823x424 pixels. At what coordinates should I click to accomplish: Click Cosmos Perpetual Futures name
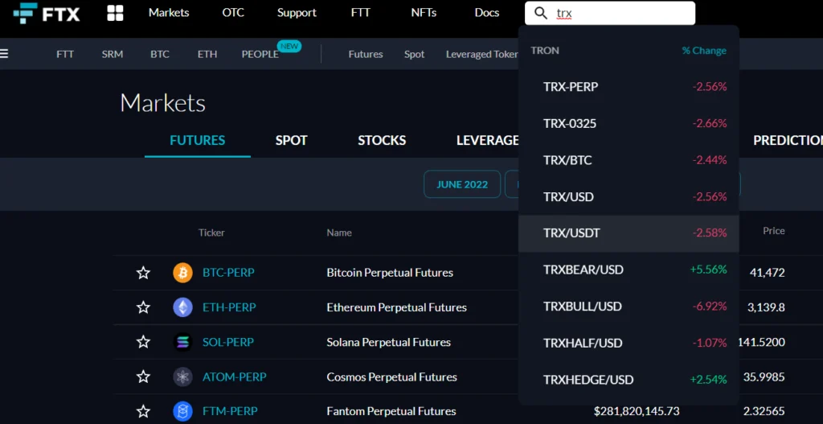coord(391,377)
